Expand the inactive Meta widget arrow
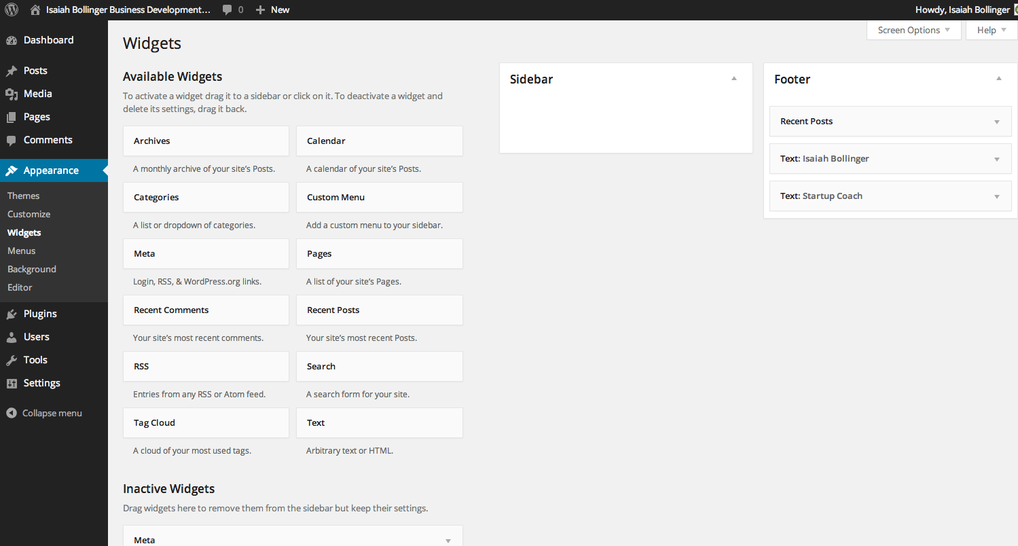Screen dimensions: 1018x546 [x=448, y=541]
